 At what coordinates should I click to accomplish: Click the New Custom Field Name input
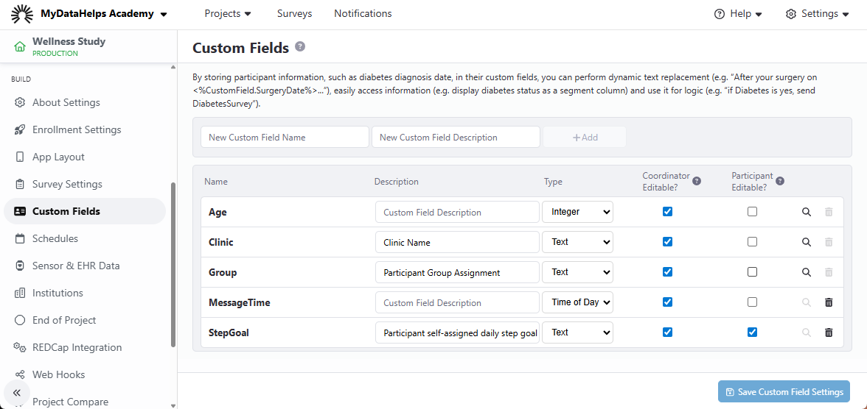285,138
